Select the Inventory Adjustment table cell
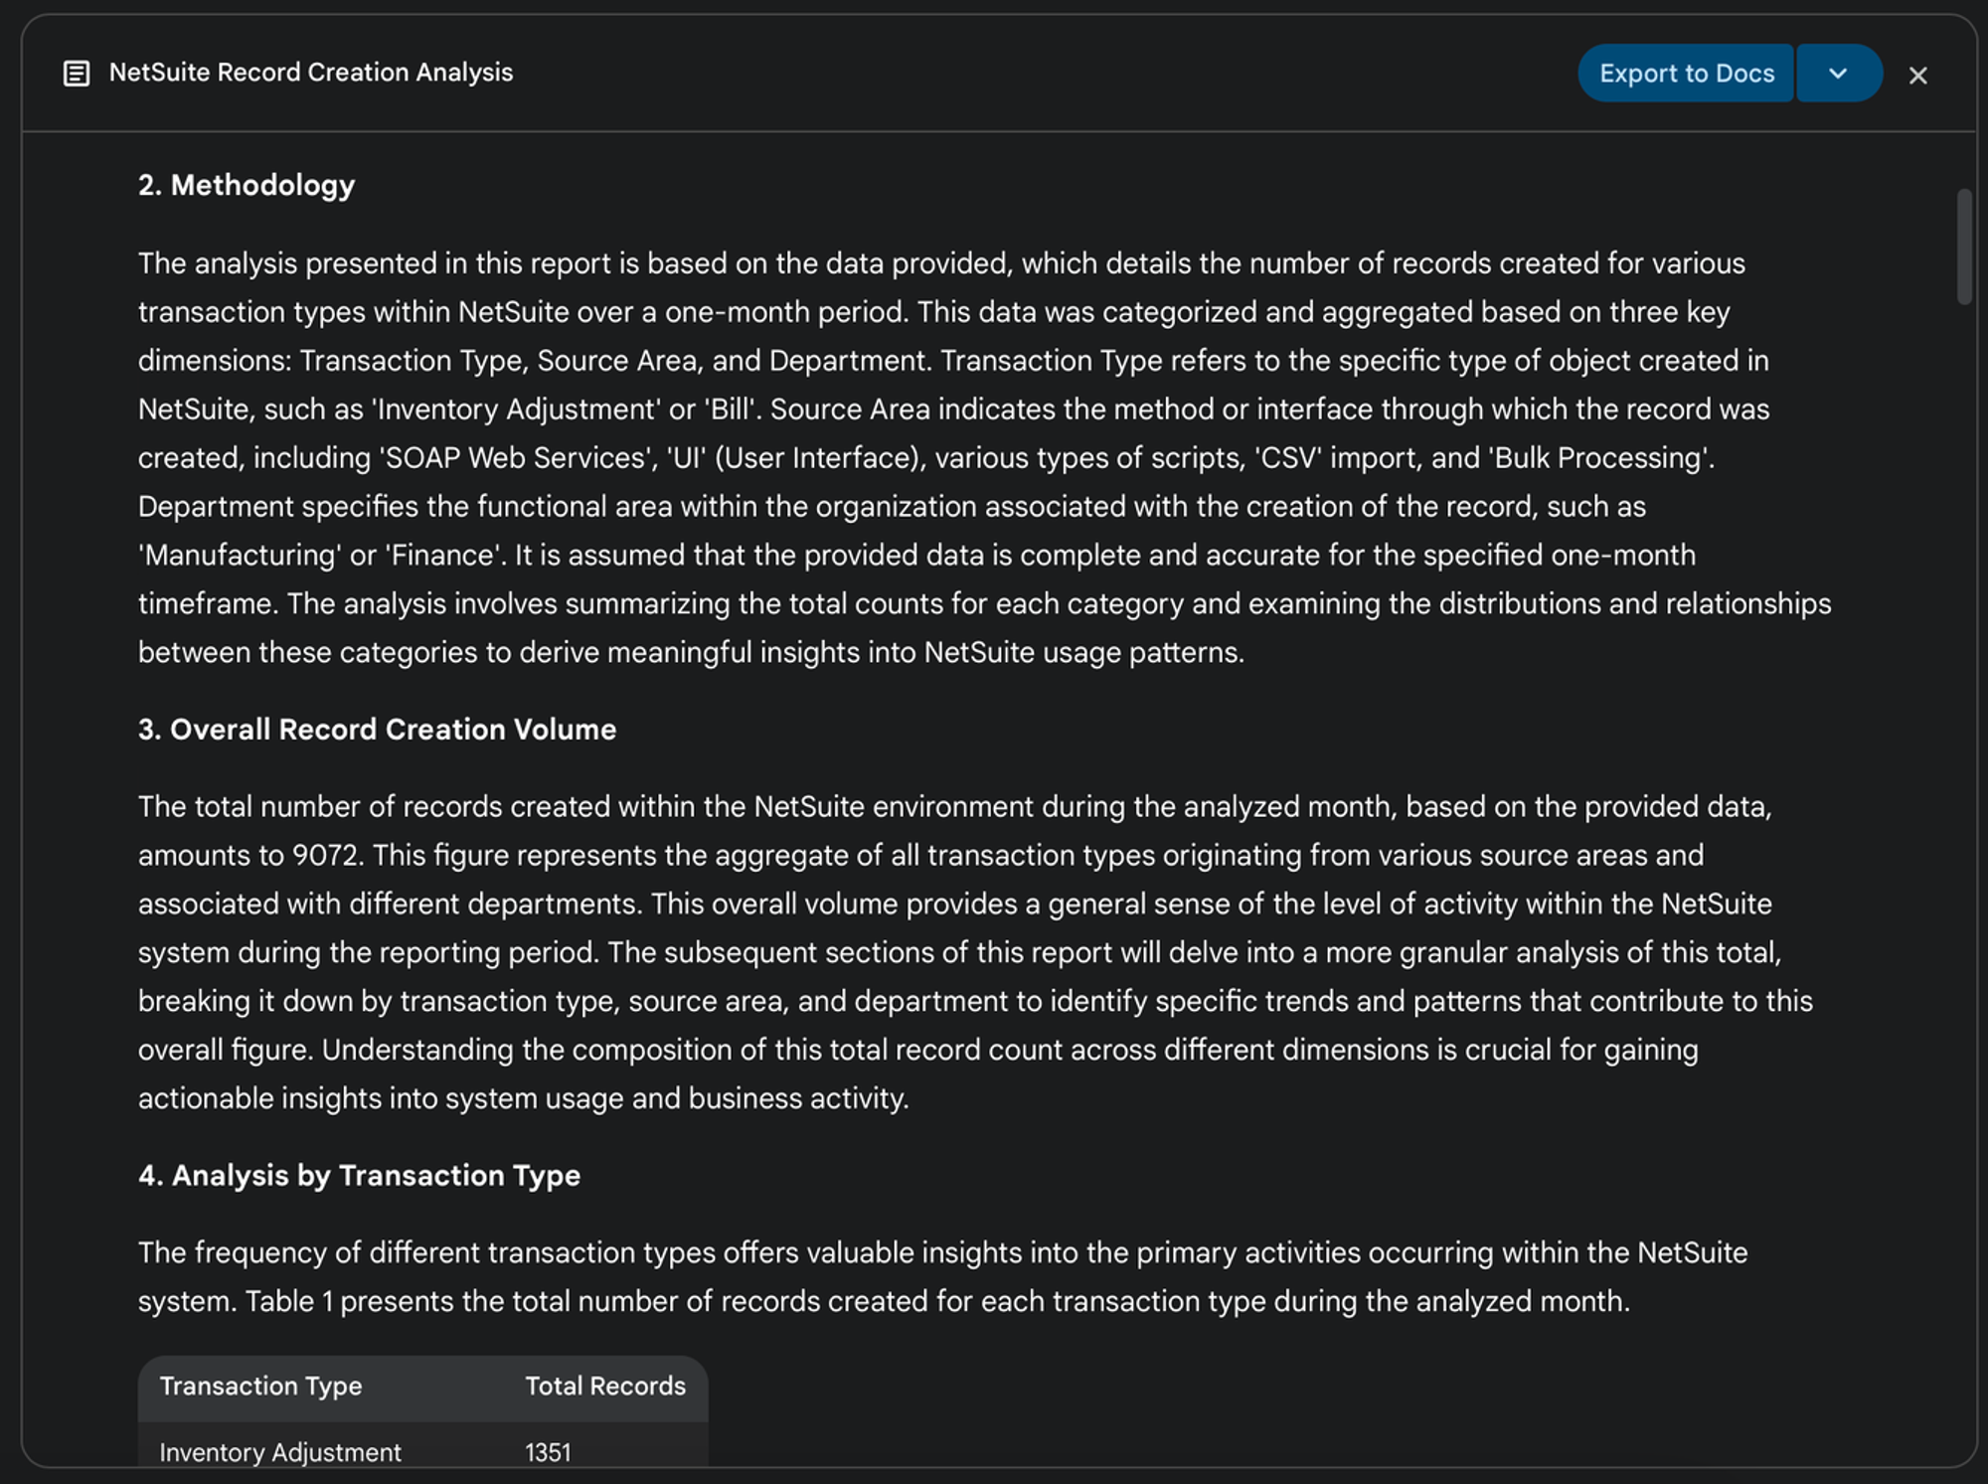This screenshot has height=1484, width=1988. point(280,1451)
